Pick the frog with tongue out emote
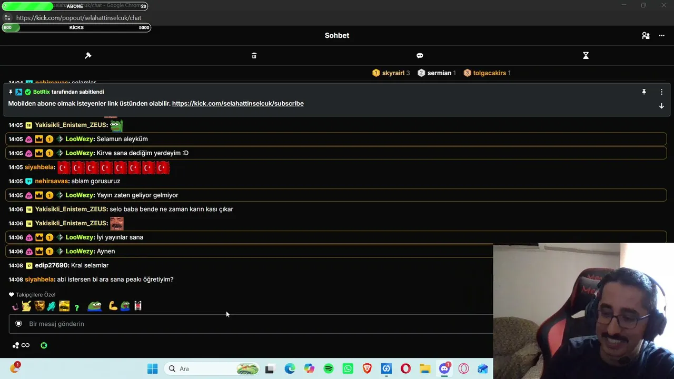This screenshot has height=379, width=674. (x=125, y=306)
